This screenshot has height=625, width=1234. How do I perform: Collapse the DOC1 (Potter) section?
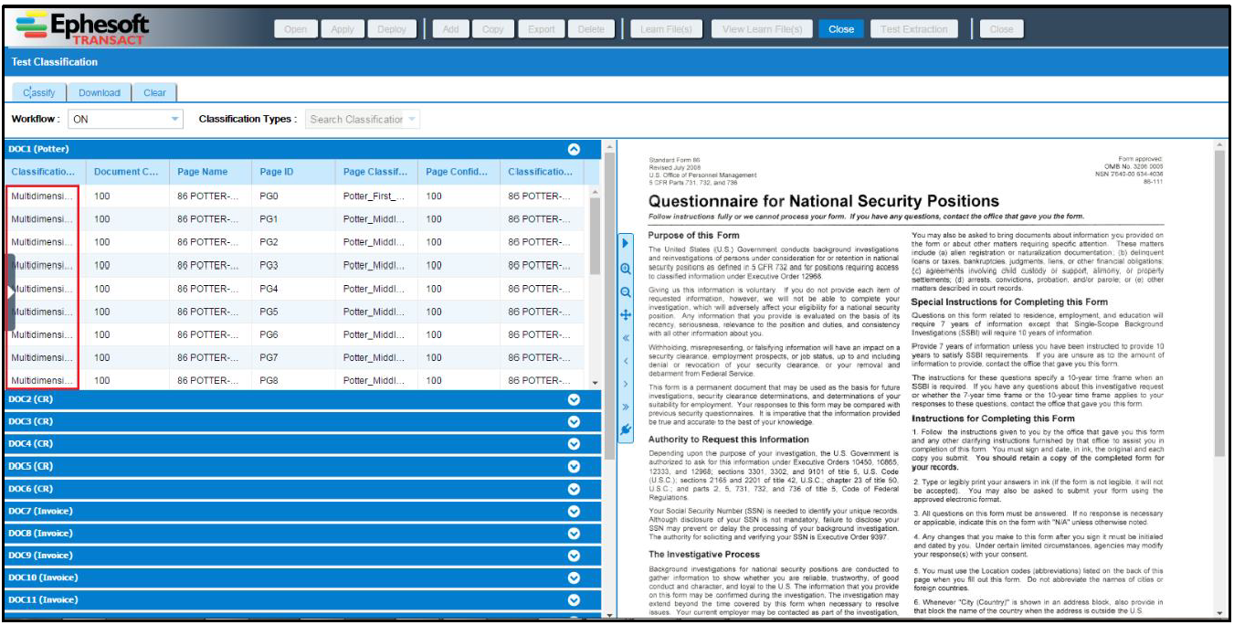(574, 149)
